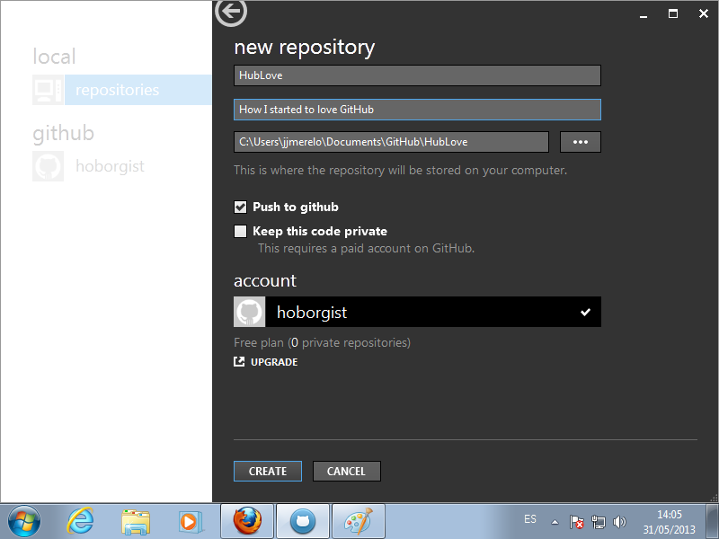The height and width of the screenshot is (539, 719).
Task: Click the 'This requires a paid account' note
Action: click(x=366, y=249)
